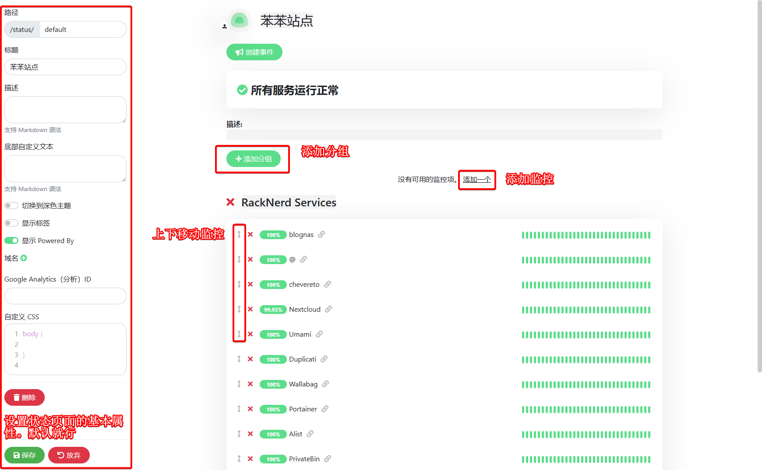The image size is (762, 470).
Task: Click the 标题 input containing 苯苯站点
Action: (65, 67)
